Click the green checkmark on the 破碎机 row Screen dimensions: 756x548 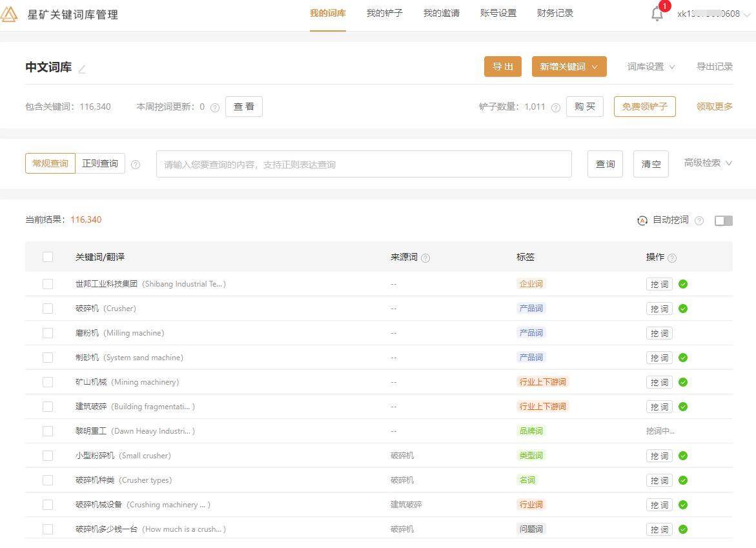(x=682, y=308)
